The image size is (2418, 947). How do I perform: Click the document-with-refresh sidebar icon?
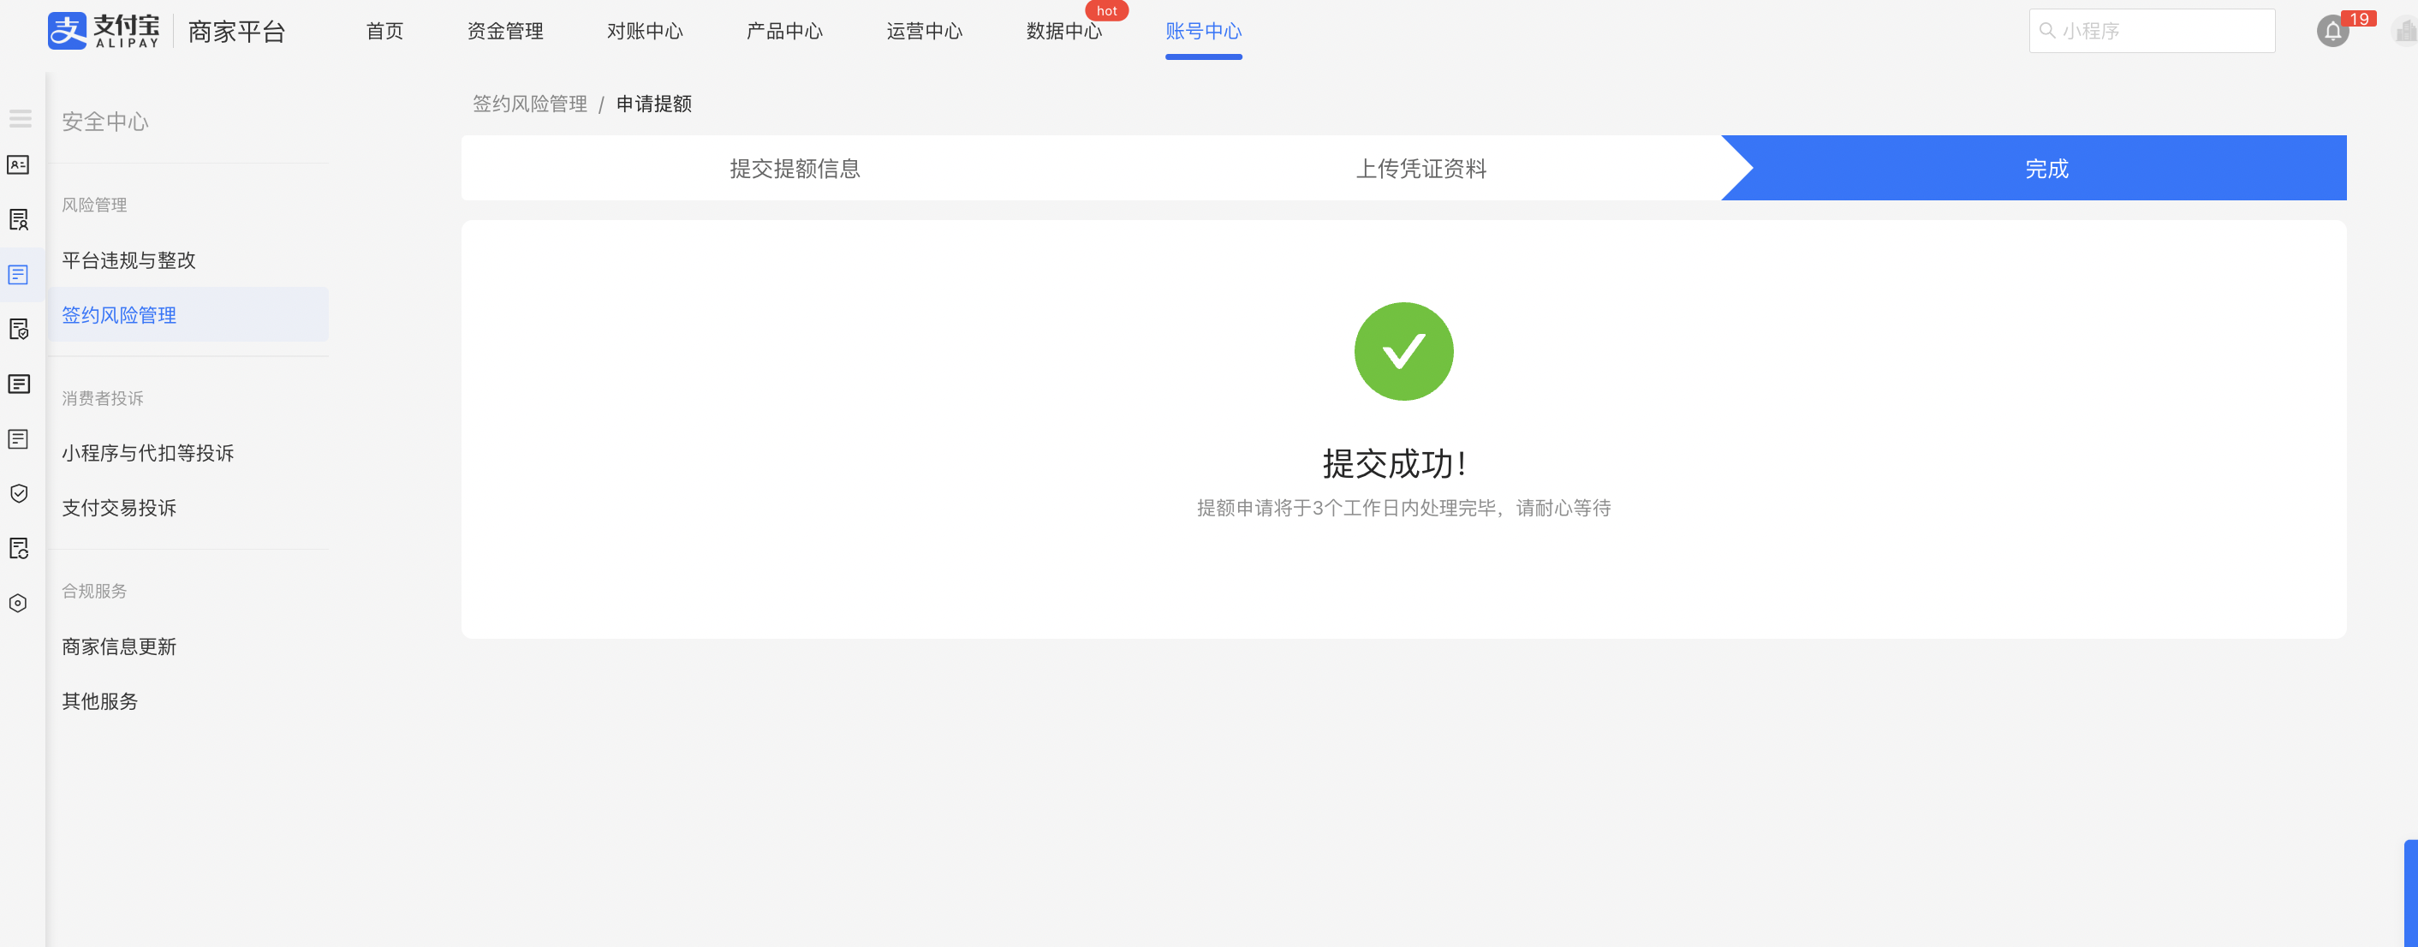(19, 548)
